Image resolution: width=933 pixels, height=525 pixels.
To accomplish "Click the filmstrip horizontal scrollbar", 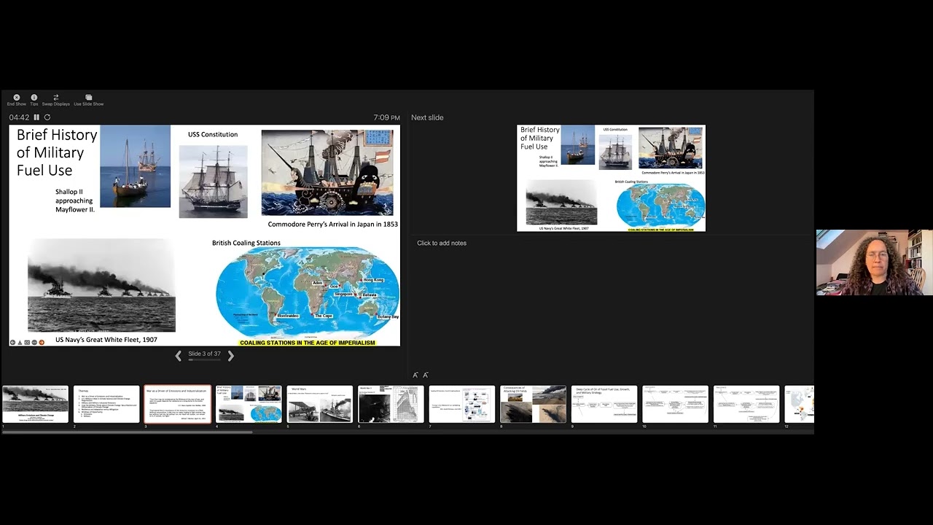I will [x=127, y=432].
